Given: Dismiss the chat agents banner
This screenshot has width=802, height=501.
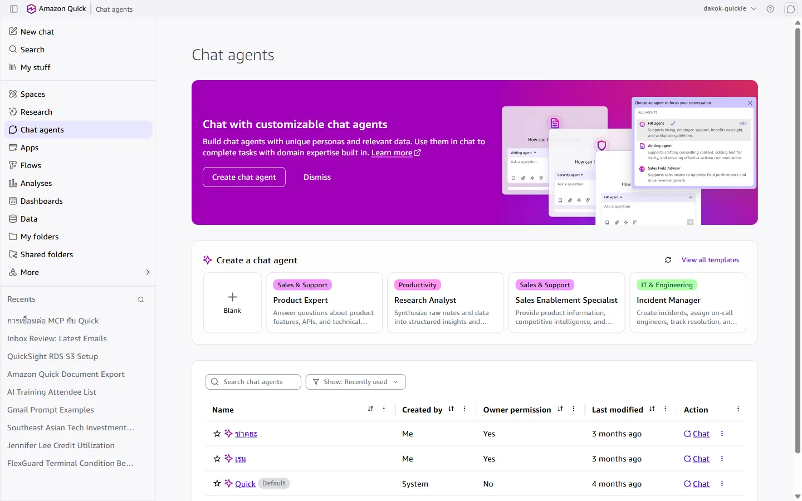Looking at the screenshot, I should coord(317,177).
